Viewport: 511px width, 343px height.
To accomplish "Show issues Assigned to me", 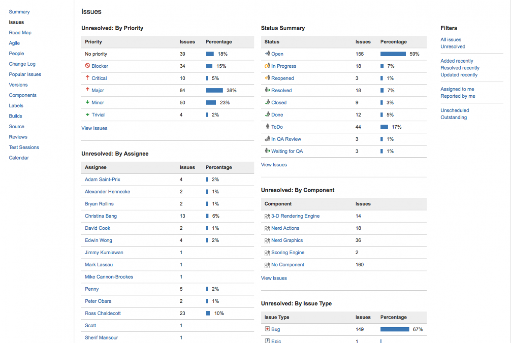I will click(x=457, y=89).
